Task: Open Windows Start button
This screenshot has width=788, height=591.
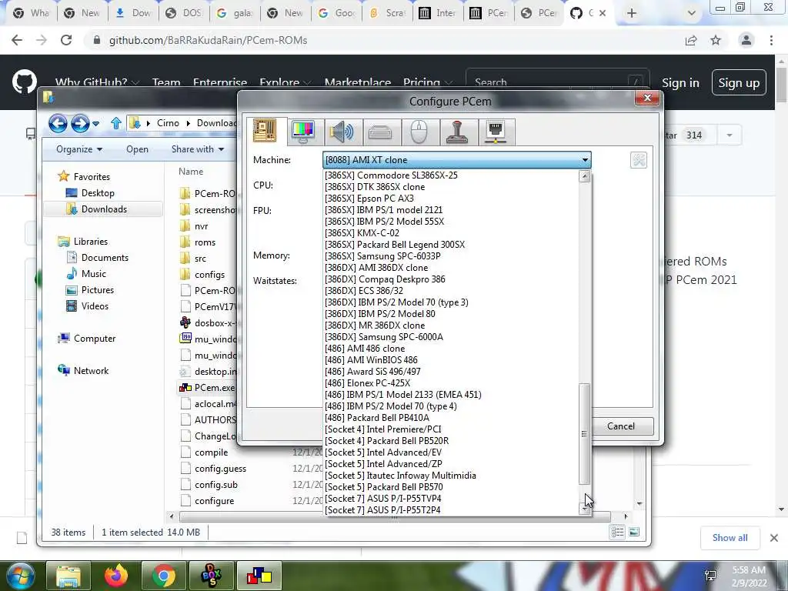Action: point(20,576)
